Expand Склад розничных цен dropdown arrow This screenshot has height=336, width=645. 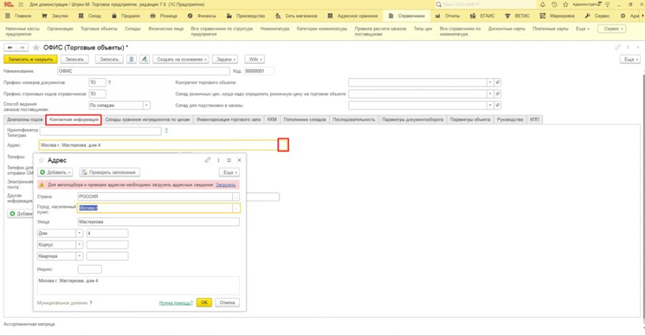(x=490, y=94)
